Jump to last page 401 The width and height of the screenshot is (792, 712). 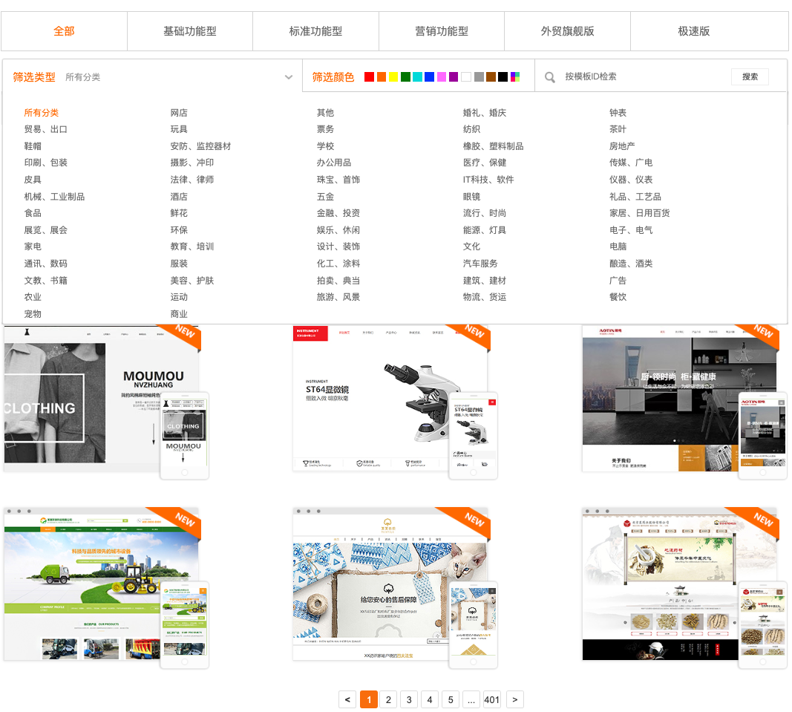pos(492,699)
